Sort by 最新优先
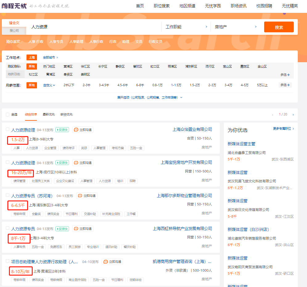Viewport: 307px width, 287px height. pyautogui.click(x=49, y=115)
